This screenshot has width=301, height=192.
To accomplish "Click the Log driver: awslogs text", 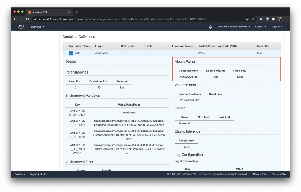I will pos(187,161).
